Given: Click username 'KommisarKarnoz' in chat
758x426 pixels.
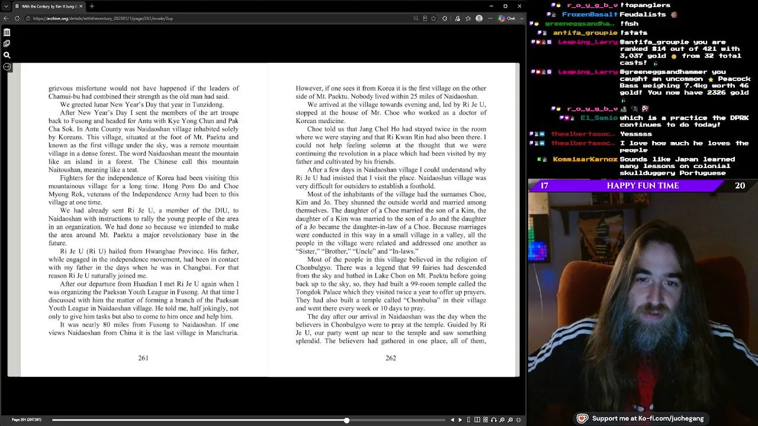Looking at the screenshot, I should [x=584, y=159].
